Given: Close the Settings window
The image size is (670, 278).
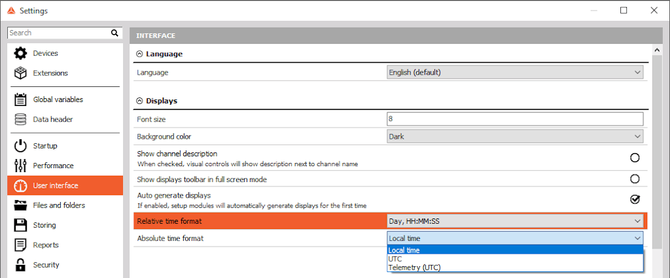Looking at the screenshot, I should [x=654, y=10].
